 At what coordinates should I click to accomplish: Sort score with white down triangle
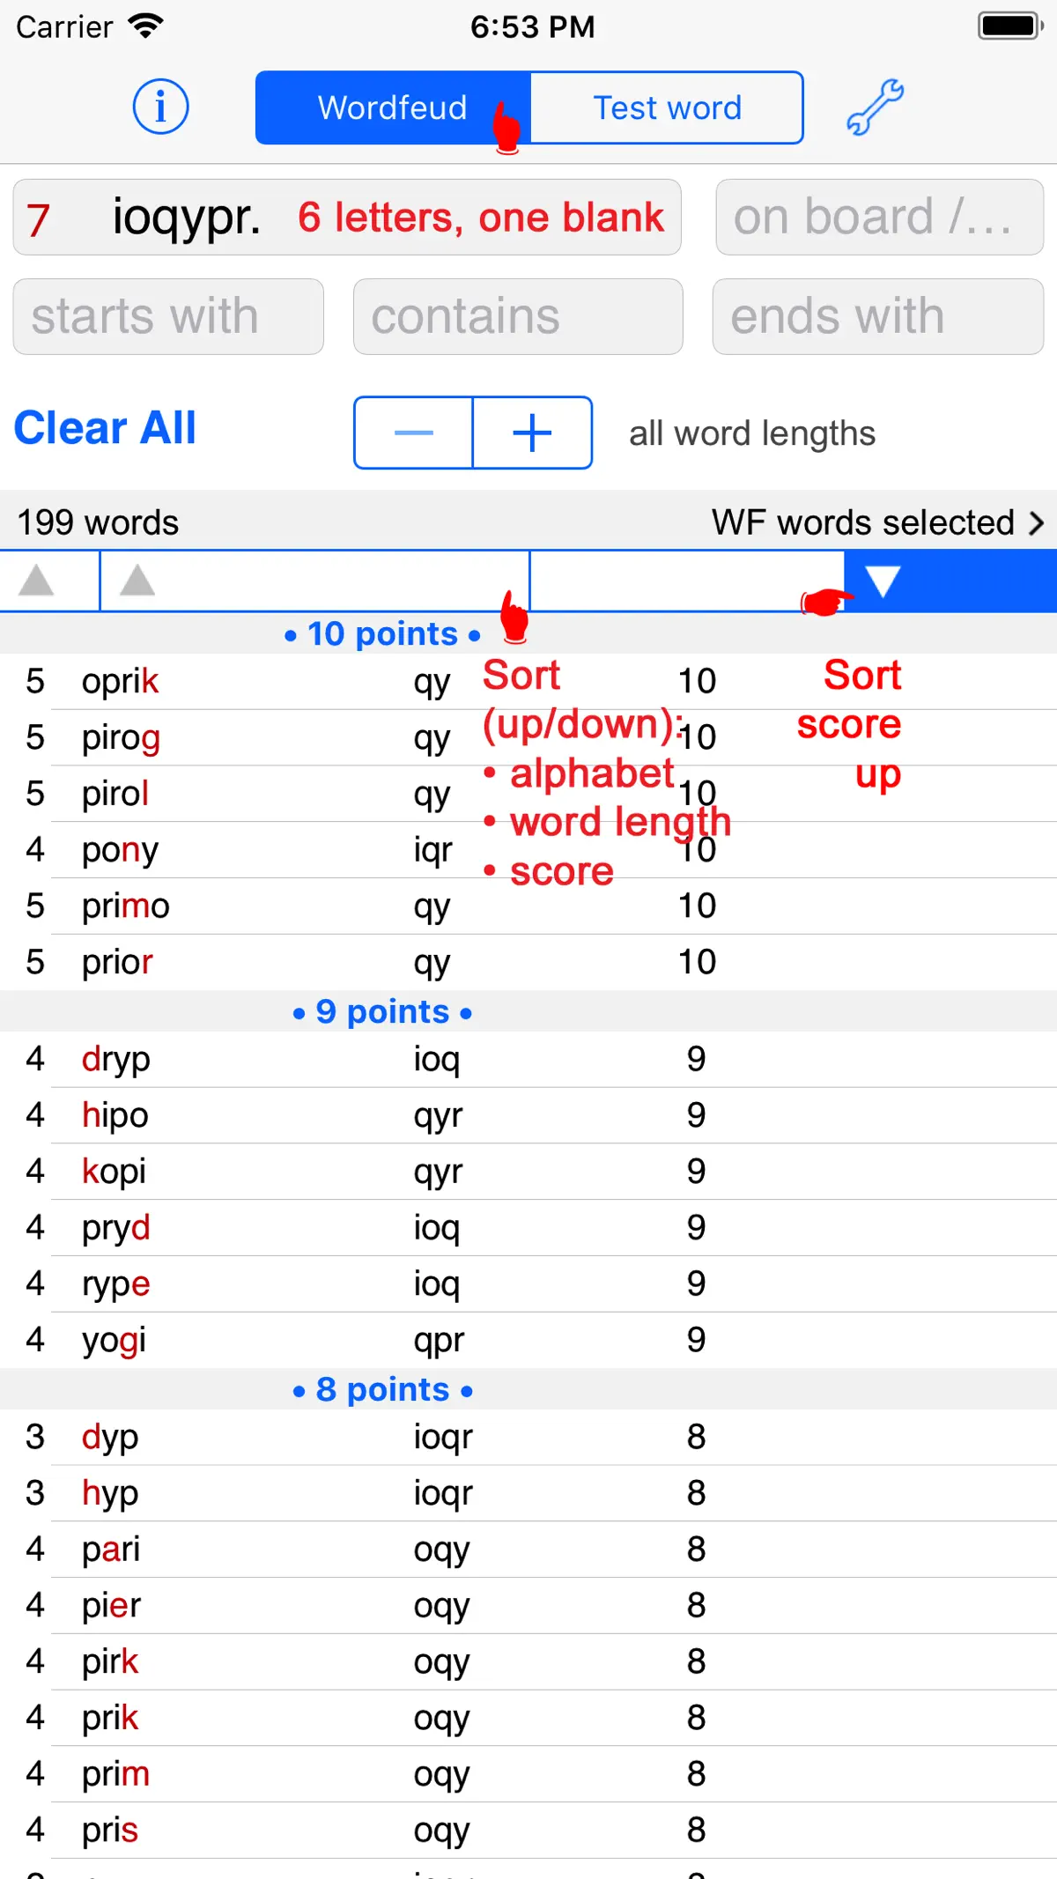pos(882,581)
